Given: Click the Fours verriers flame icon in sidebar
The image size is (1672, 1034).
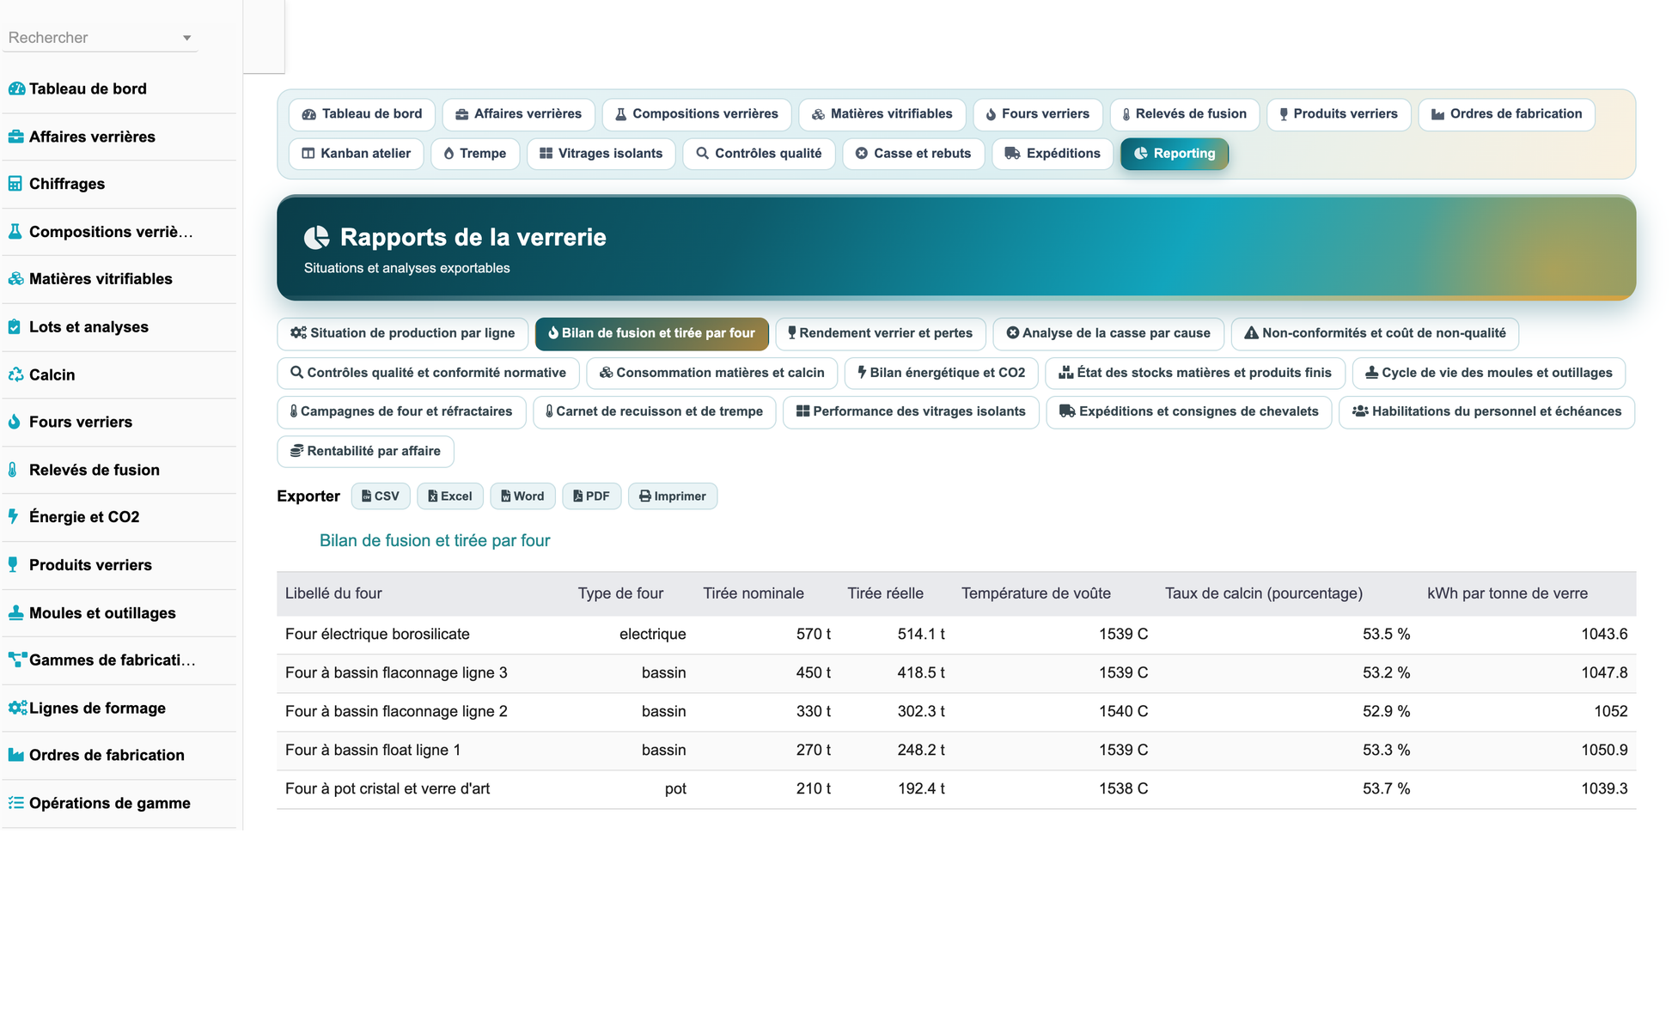Looking at the screenshot, I should point(15,422).
